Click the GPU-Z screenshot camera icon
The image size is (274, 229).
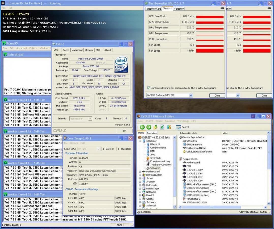(x=222, y=8)
